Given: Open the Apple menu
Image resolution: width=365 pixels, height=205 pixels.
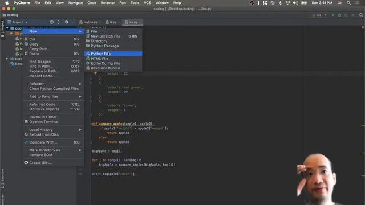Looking at the screenshot, I should pos(7,3).
